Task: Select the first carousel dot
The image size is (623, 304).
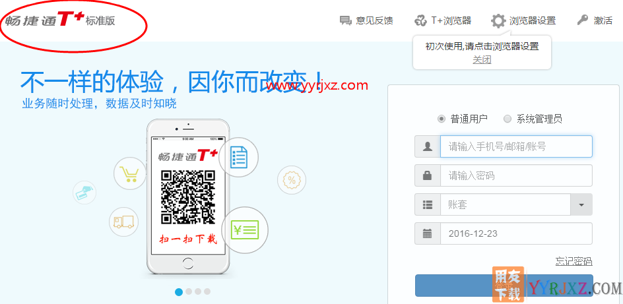Action: pos(179,291)
